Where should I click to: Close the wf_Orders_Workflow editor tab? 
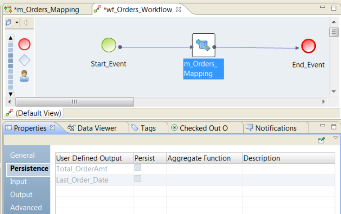179,9
